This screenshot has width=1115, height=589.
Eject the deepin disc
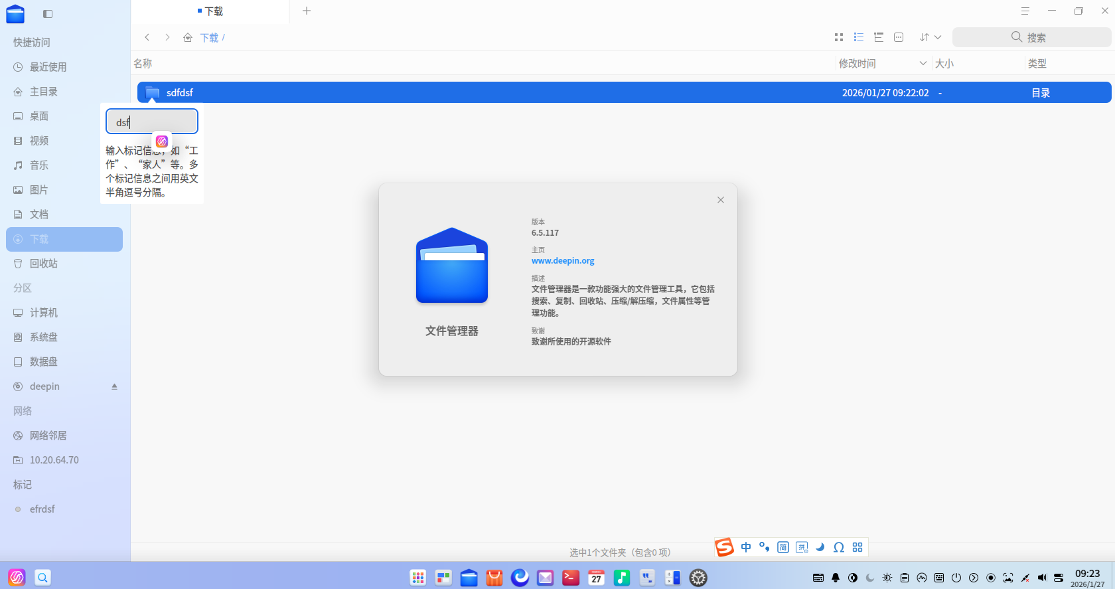[x=114, y=386]
